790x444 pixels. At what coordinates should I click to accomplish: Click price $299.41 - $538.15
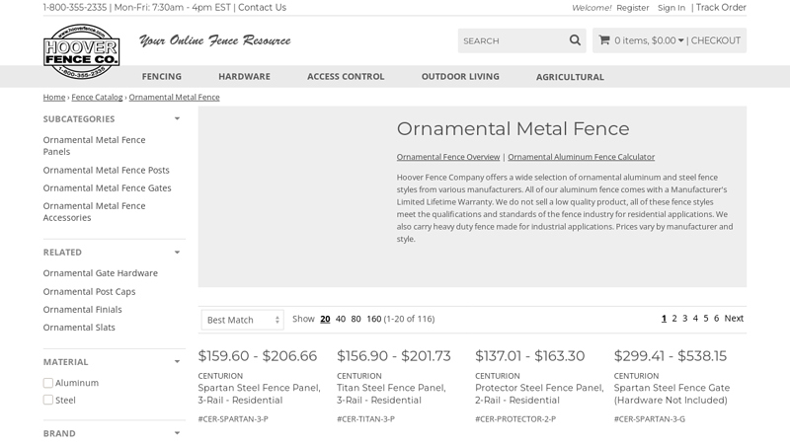(x=671, y=356)
